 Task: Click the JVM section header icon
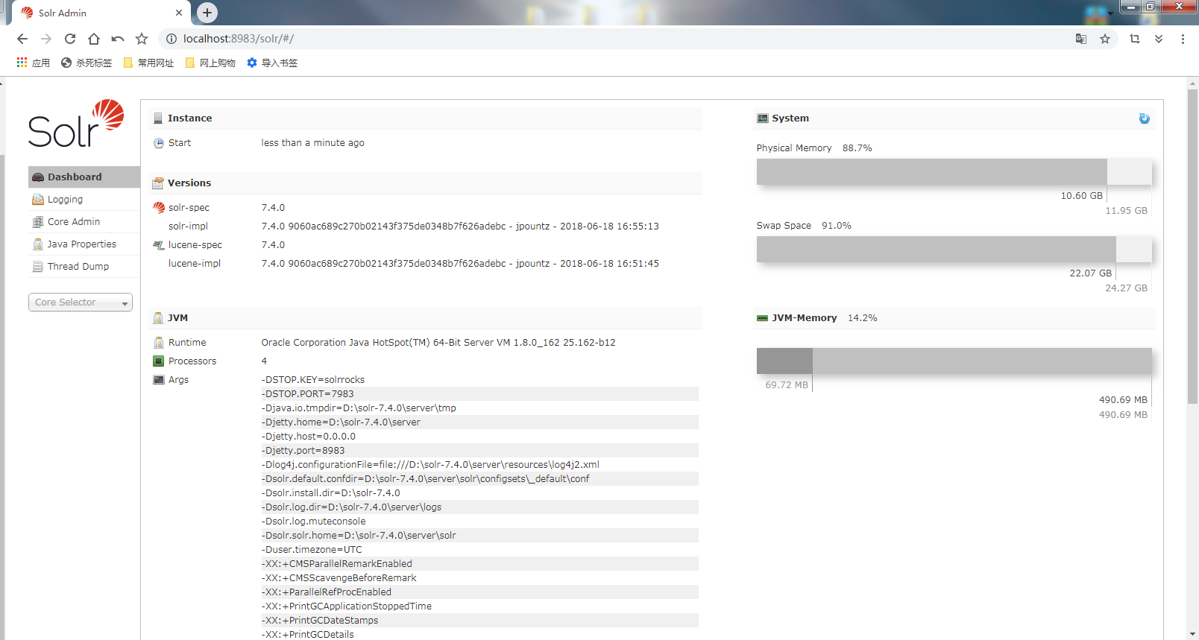pos(158,318)
